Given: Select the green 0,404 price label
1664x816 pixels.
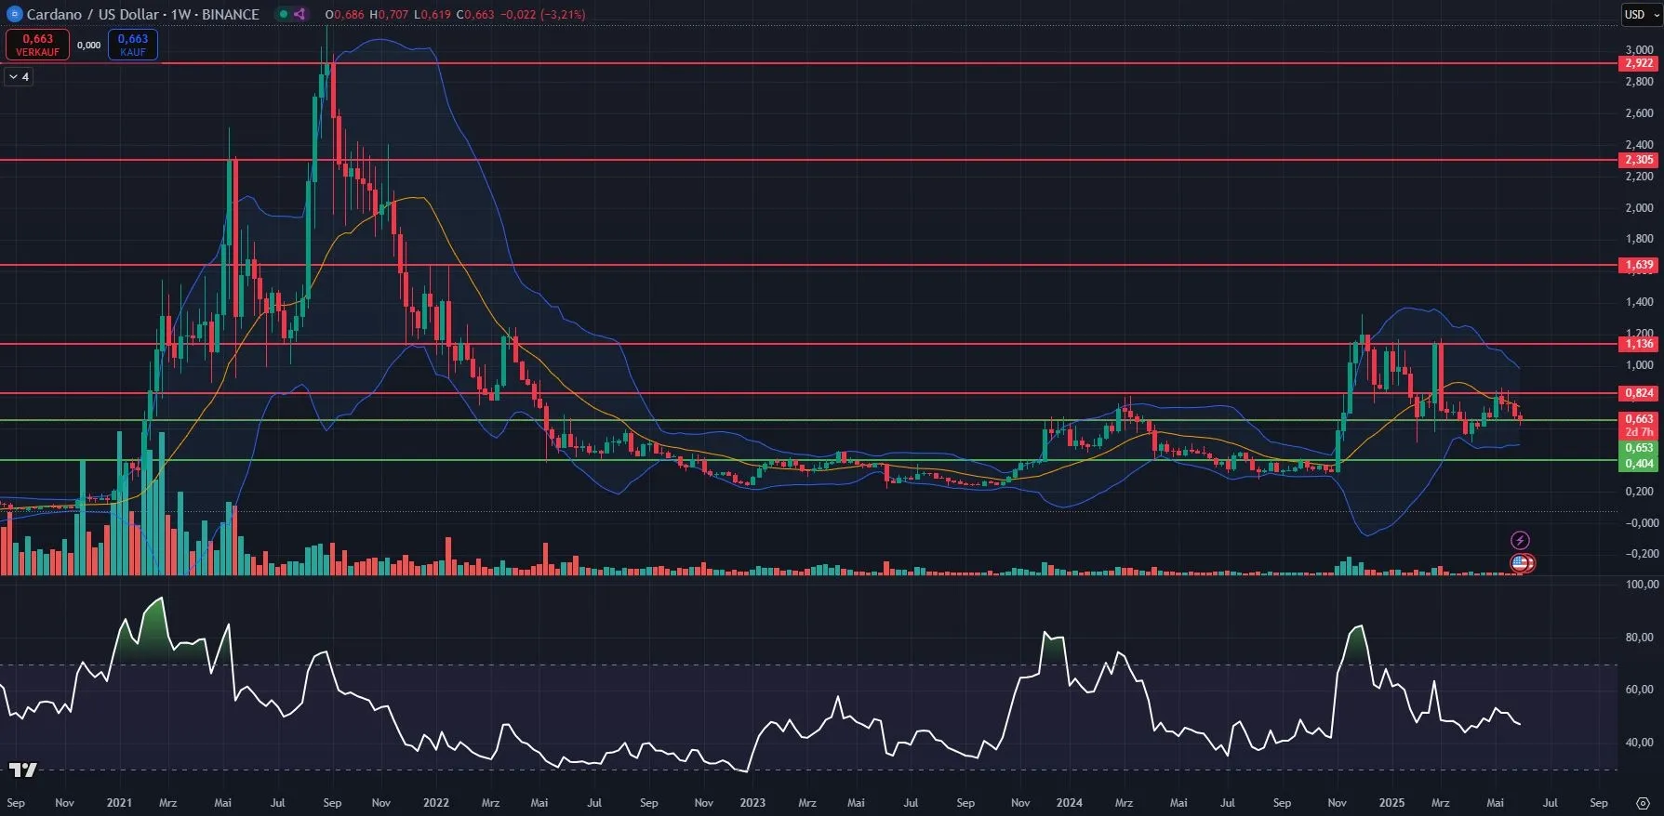Looking at the screenshot, I should (1639, 464).
